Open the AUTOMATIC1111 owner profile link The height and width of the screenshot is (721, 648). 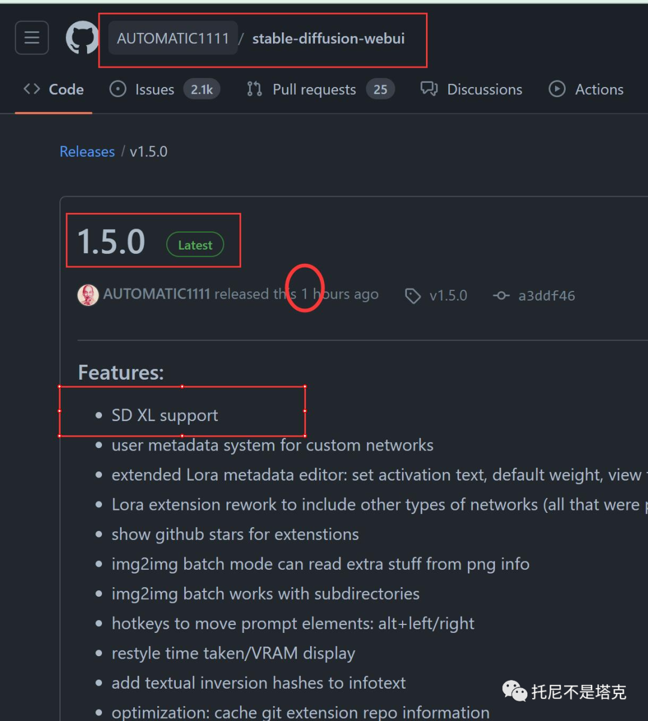click(173, 38)
